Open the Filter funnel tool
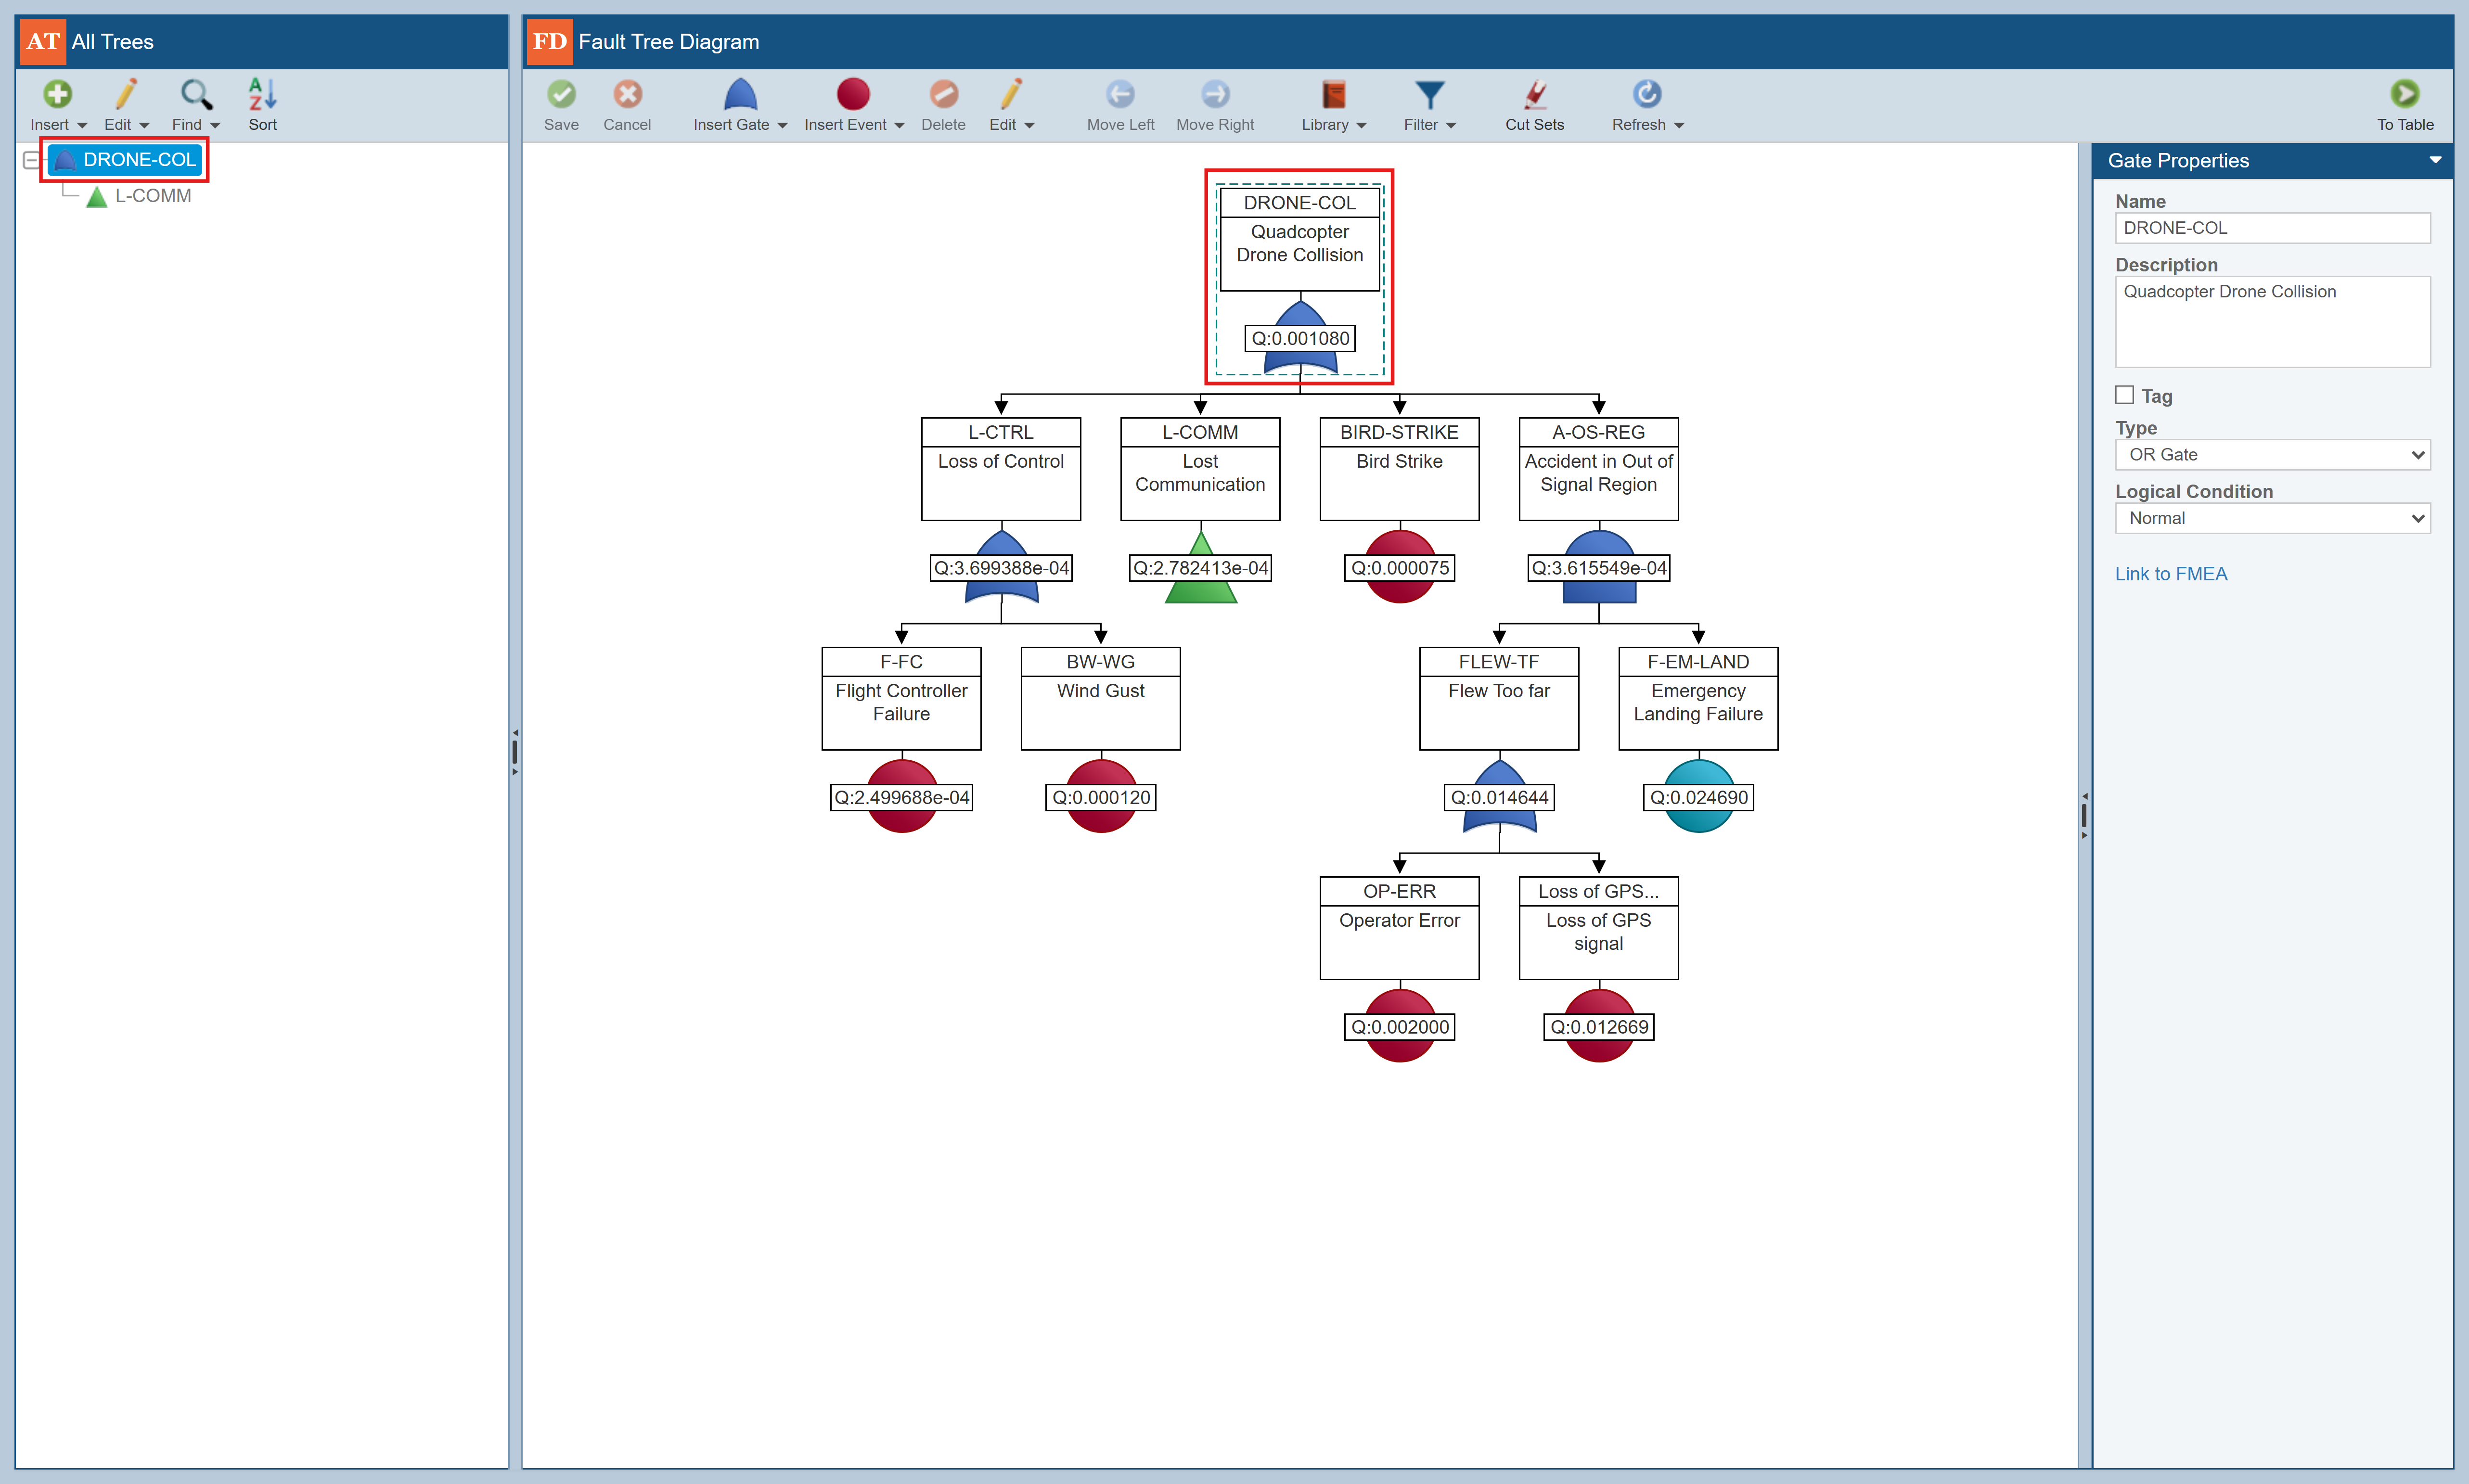The height and width of the screenshot is (1484, 2469). pos(1429,95)
